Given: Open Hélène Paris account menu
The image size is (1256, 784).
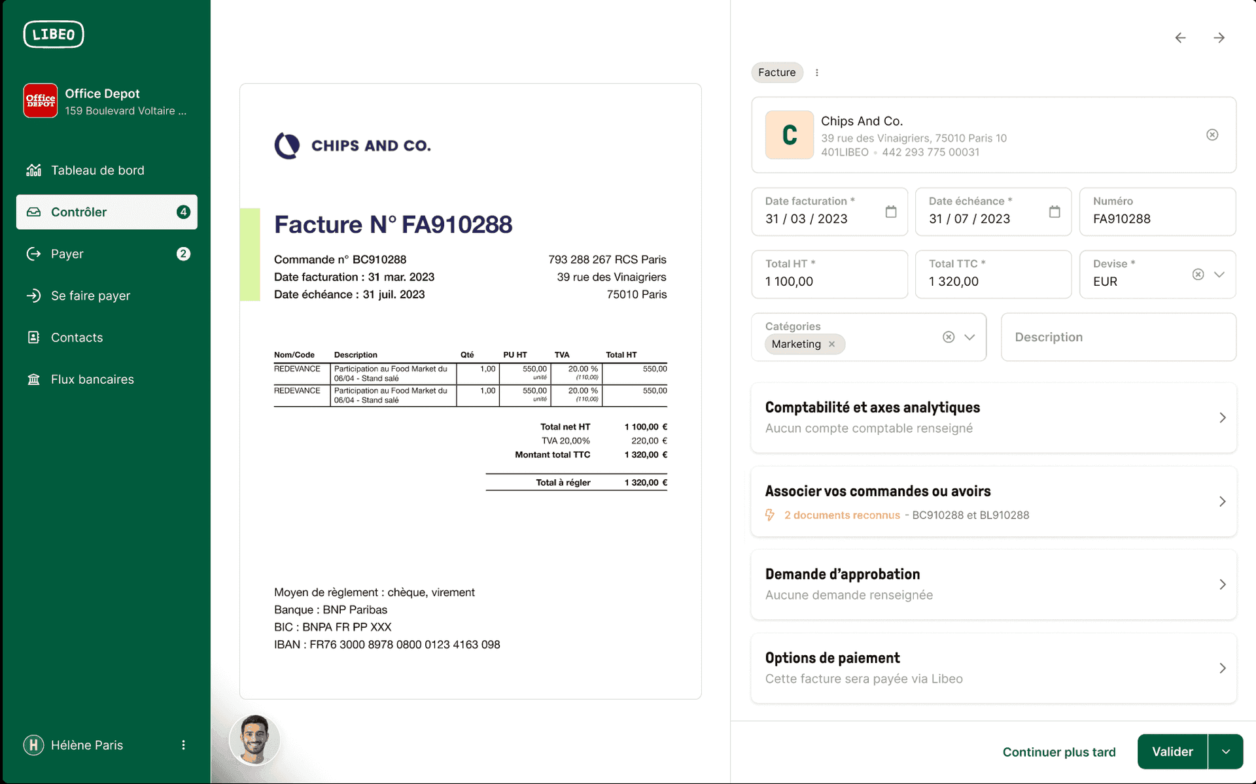Looking at the screenshot, I should [x=183, y=745].
